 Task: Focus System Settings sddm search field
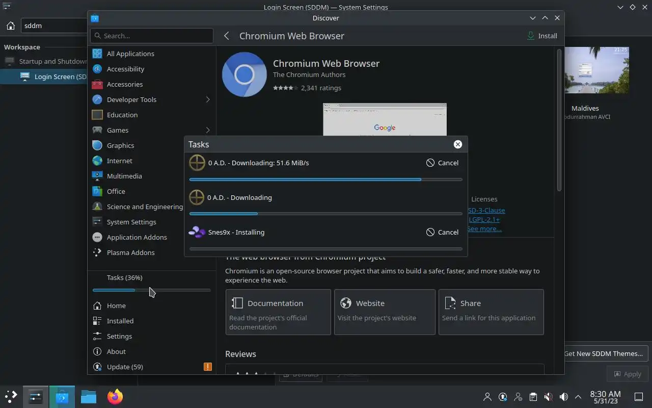[54, 25]
